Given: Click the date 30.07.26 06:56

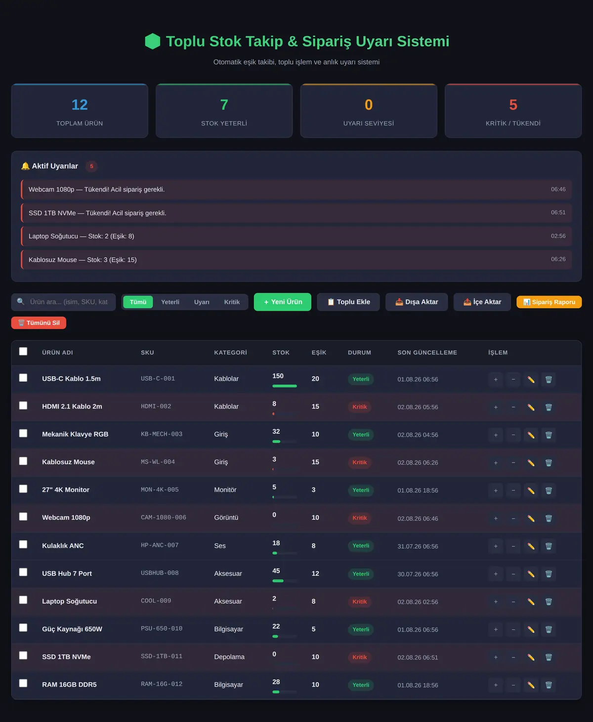Looking at the screenshot, I should pos(418,574).
